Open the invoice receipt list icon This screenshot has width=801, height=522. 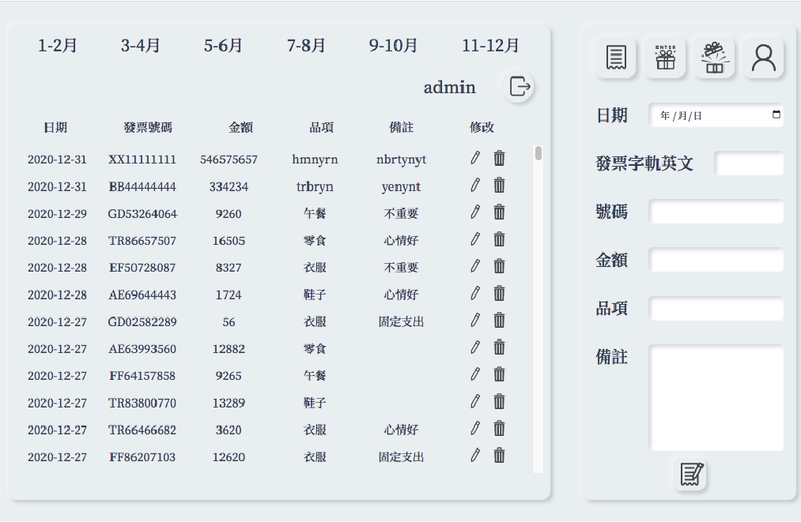coord(616,58)
